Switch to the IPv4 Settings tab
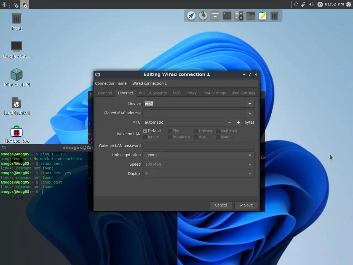 pyautogui.click(x=214, y=93)
